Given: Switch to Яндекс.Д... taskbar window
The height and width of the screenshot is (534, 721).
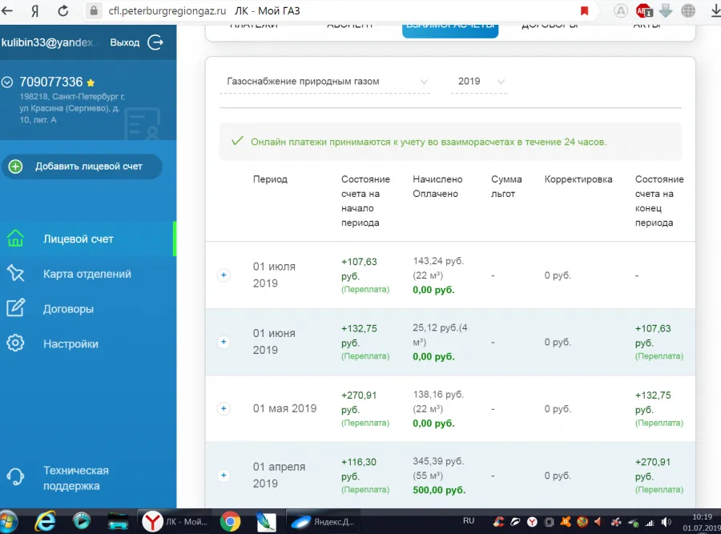Looking at the screenshot, I should click(324, 522).
